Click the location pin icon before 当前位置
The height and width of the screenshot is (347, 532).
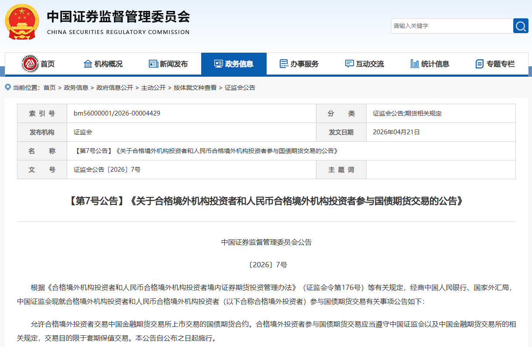[7, 87]
